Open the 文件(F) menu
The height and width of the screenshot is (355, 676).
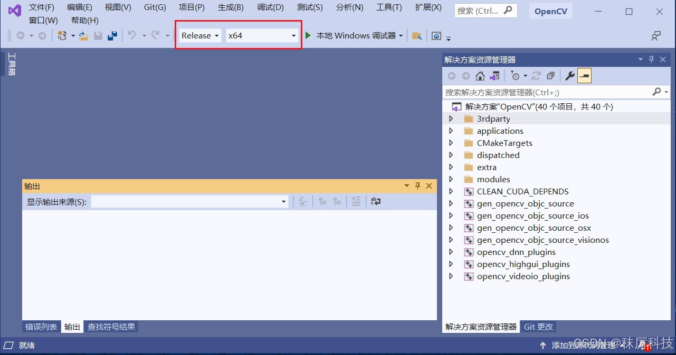click(42, 7)
